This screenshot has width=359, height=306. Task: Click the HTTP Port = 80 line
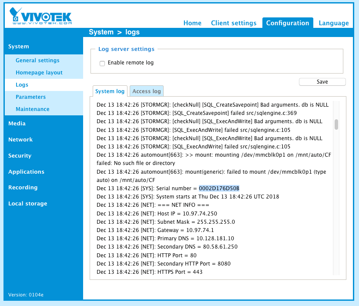coord(147,255)
